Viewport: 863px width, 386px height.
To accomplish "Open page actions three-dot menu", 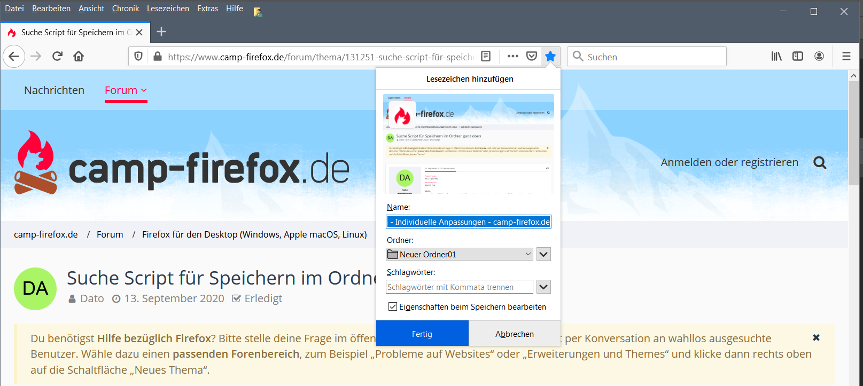I will (x=512, y=56).
